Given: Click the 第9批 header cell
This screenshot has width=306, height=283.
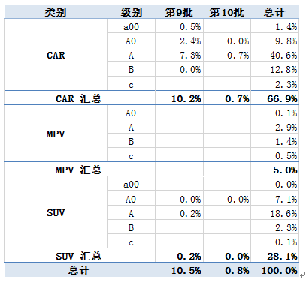Looking at the screenshot, I should point(179,12).
